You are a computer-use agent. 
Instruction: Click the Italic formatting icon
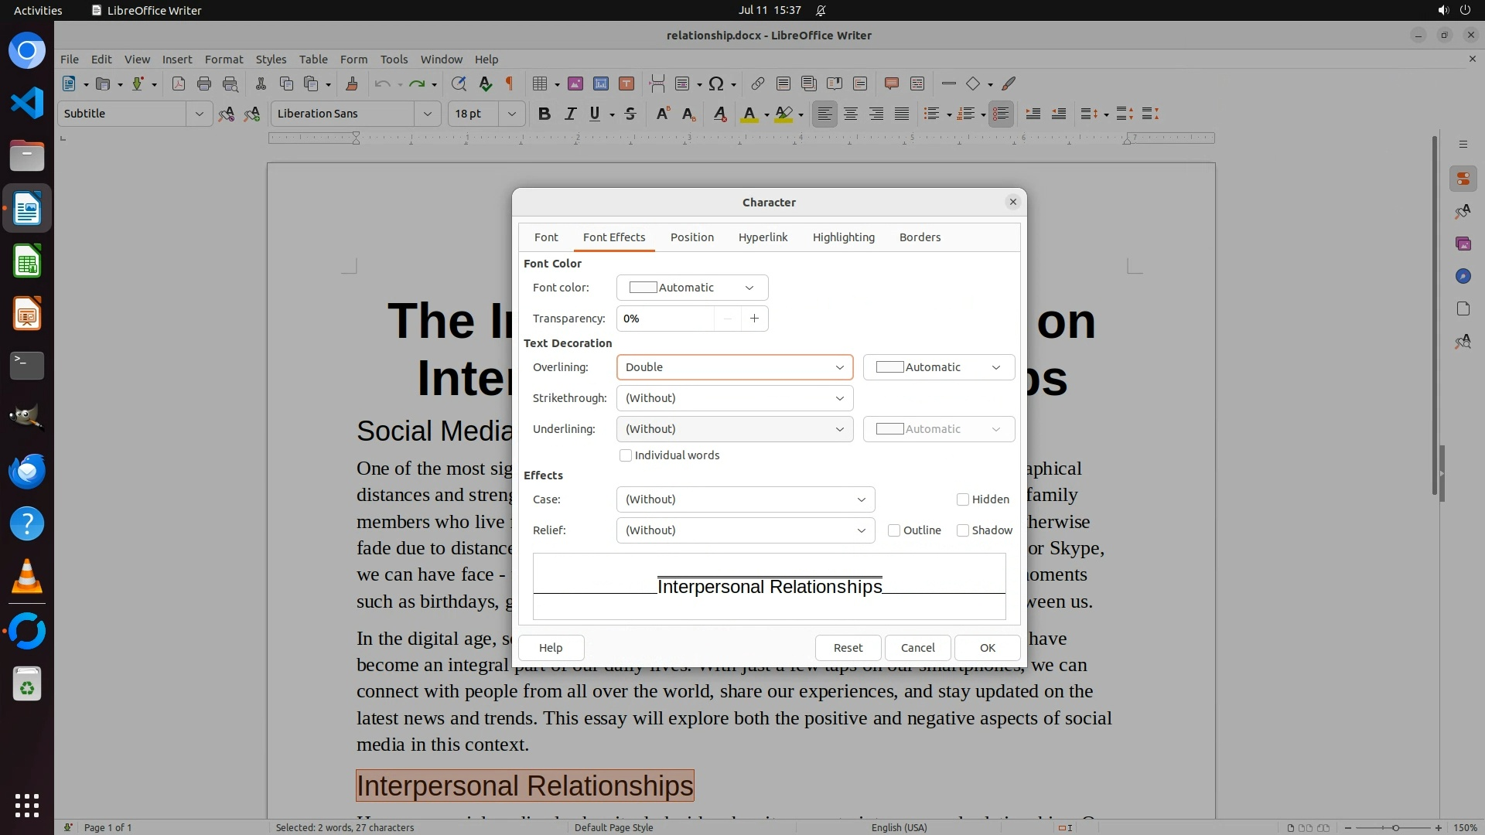pyautogui.click(x=570, y=114)
